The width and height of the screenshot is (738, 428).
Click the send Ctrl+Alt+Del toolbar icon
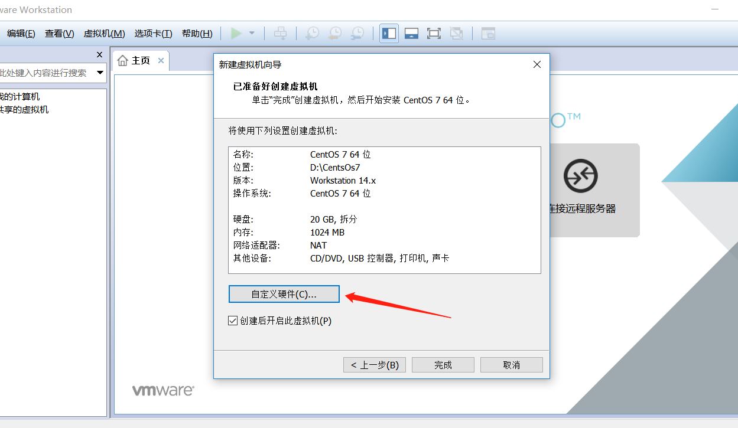[x=281, y=34]
